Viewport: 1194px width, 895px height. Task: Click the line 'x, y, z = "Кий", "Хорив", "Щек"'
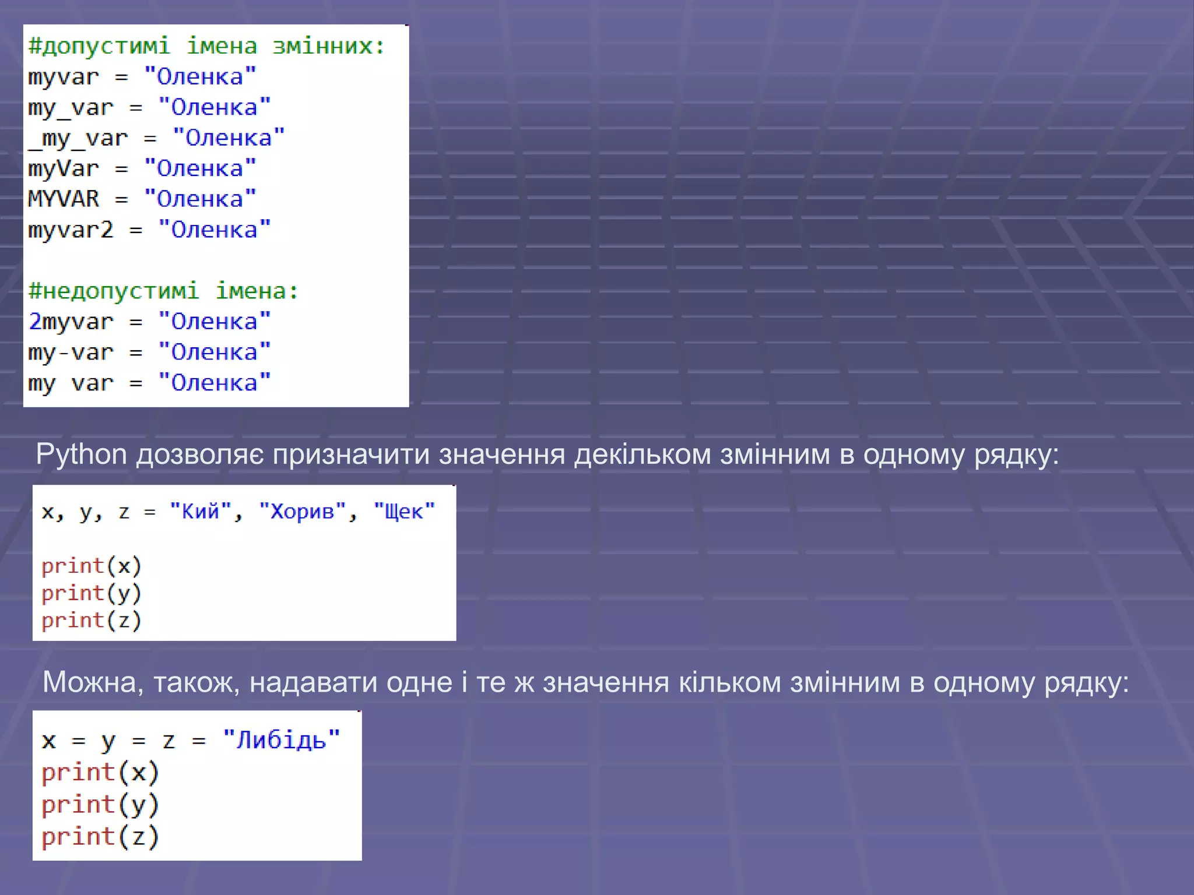click(x=238, y=512)
